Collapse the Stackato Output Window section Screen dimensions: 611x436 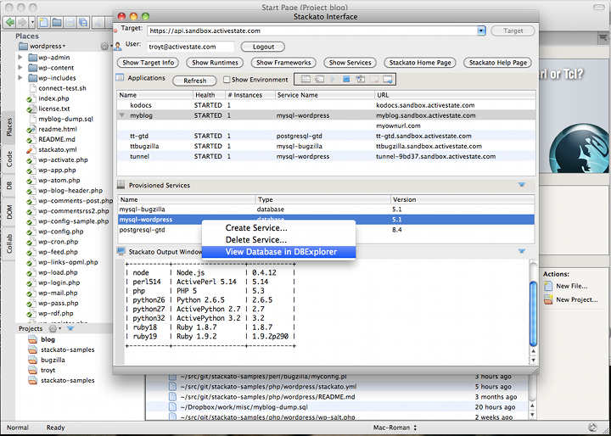522,251
